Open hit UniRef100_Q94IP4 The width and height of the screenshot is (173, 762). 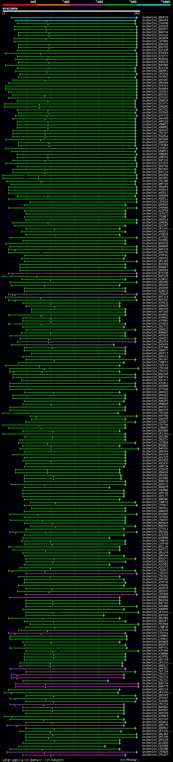(x=155, y=21)
